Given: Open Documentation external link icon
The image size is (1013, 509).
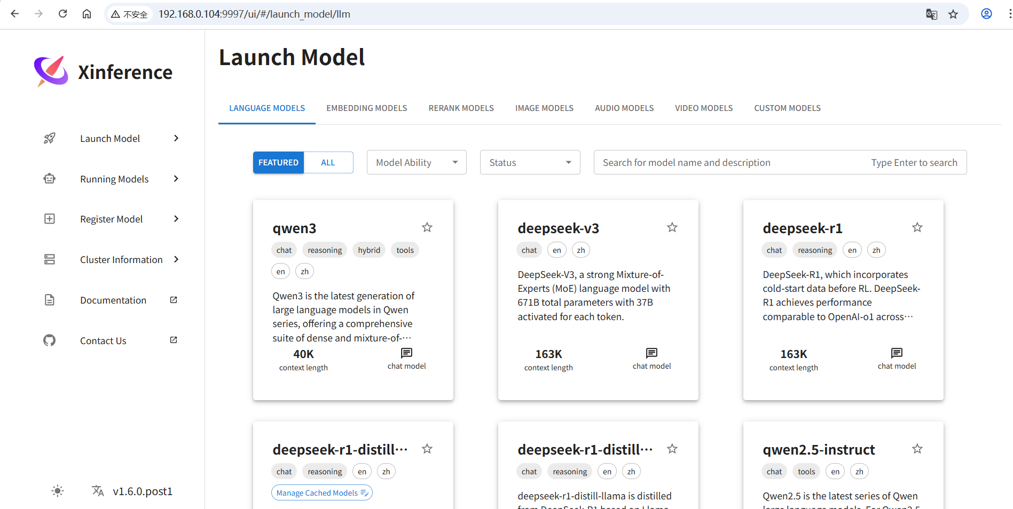Looking at the screenshot, I should pyautogui.click(x=174, y=300).
